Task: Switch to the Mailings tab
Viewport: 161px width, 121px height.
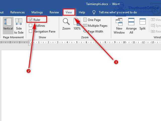Action: 37,12
